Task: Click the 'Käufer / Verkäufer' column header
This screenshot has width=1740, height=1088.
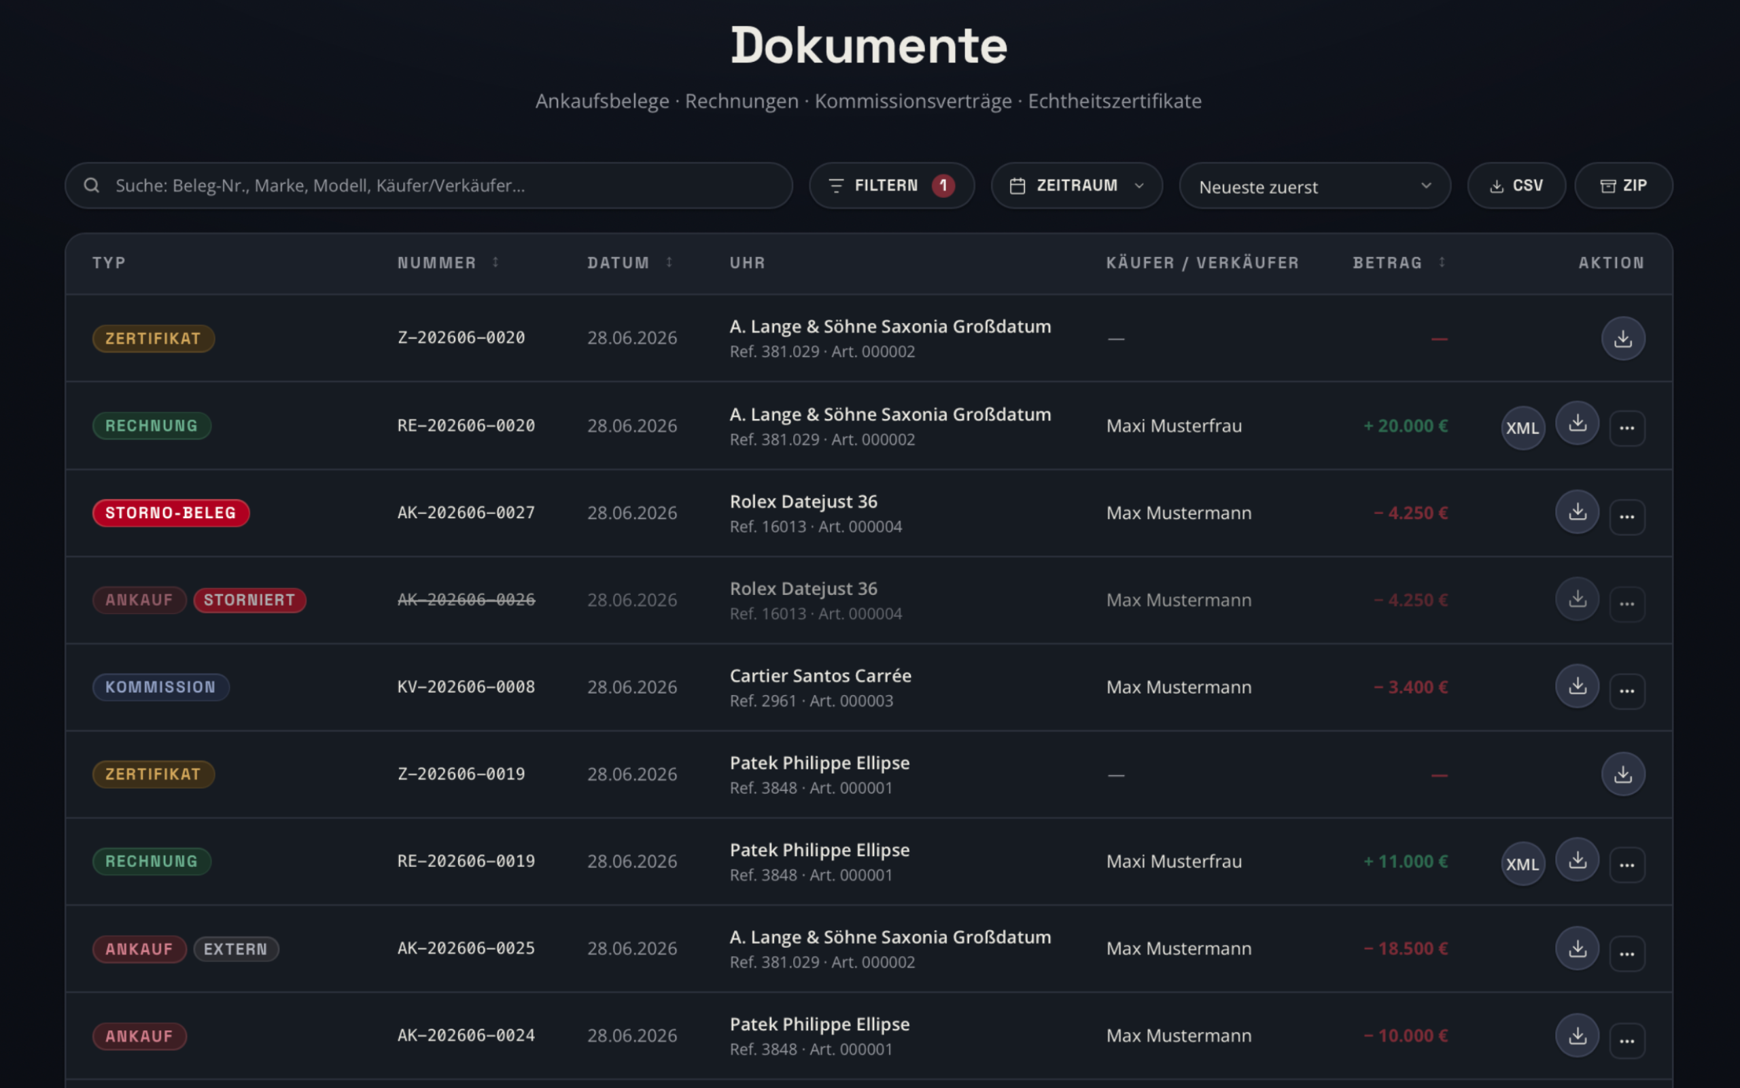Action: coord(1202,262)
